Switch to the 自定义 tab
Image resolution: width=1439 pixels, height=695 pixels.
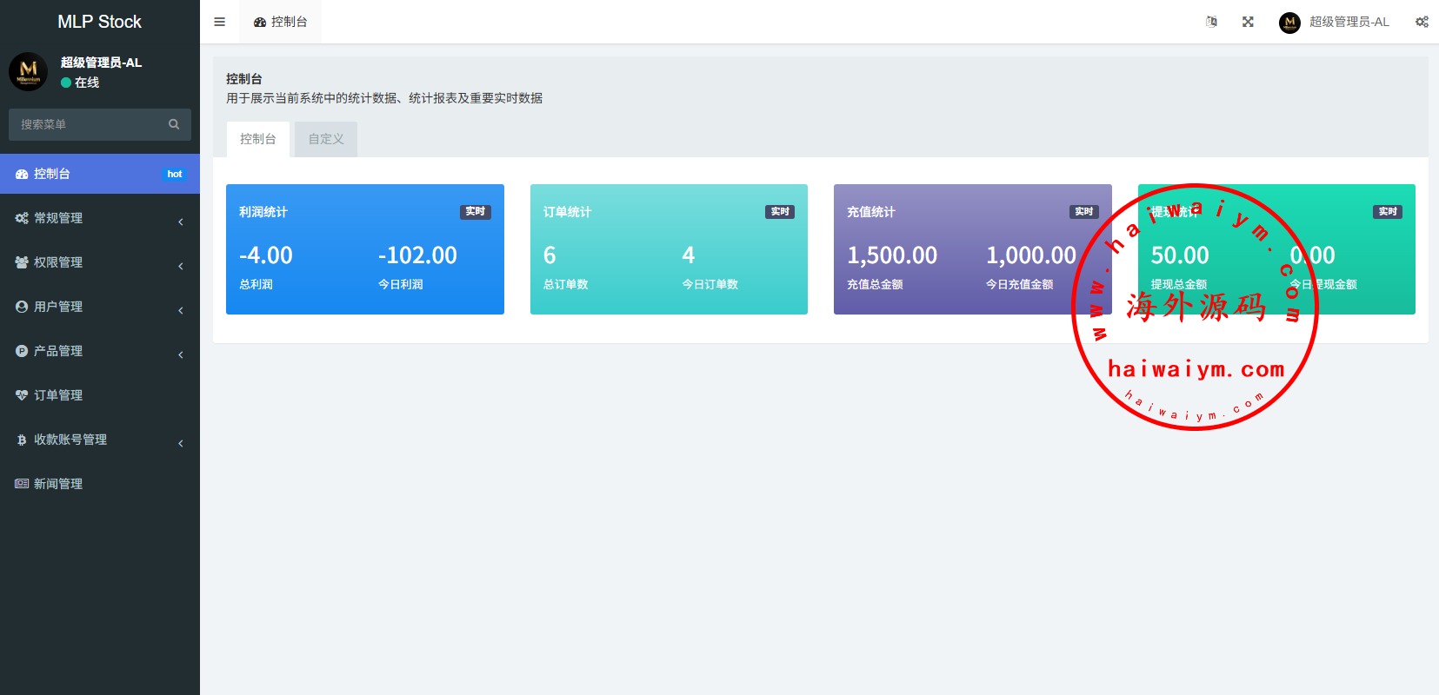coord(326,139)
